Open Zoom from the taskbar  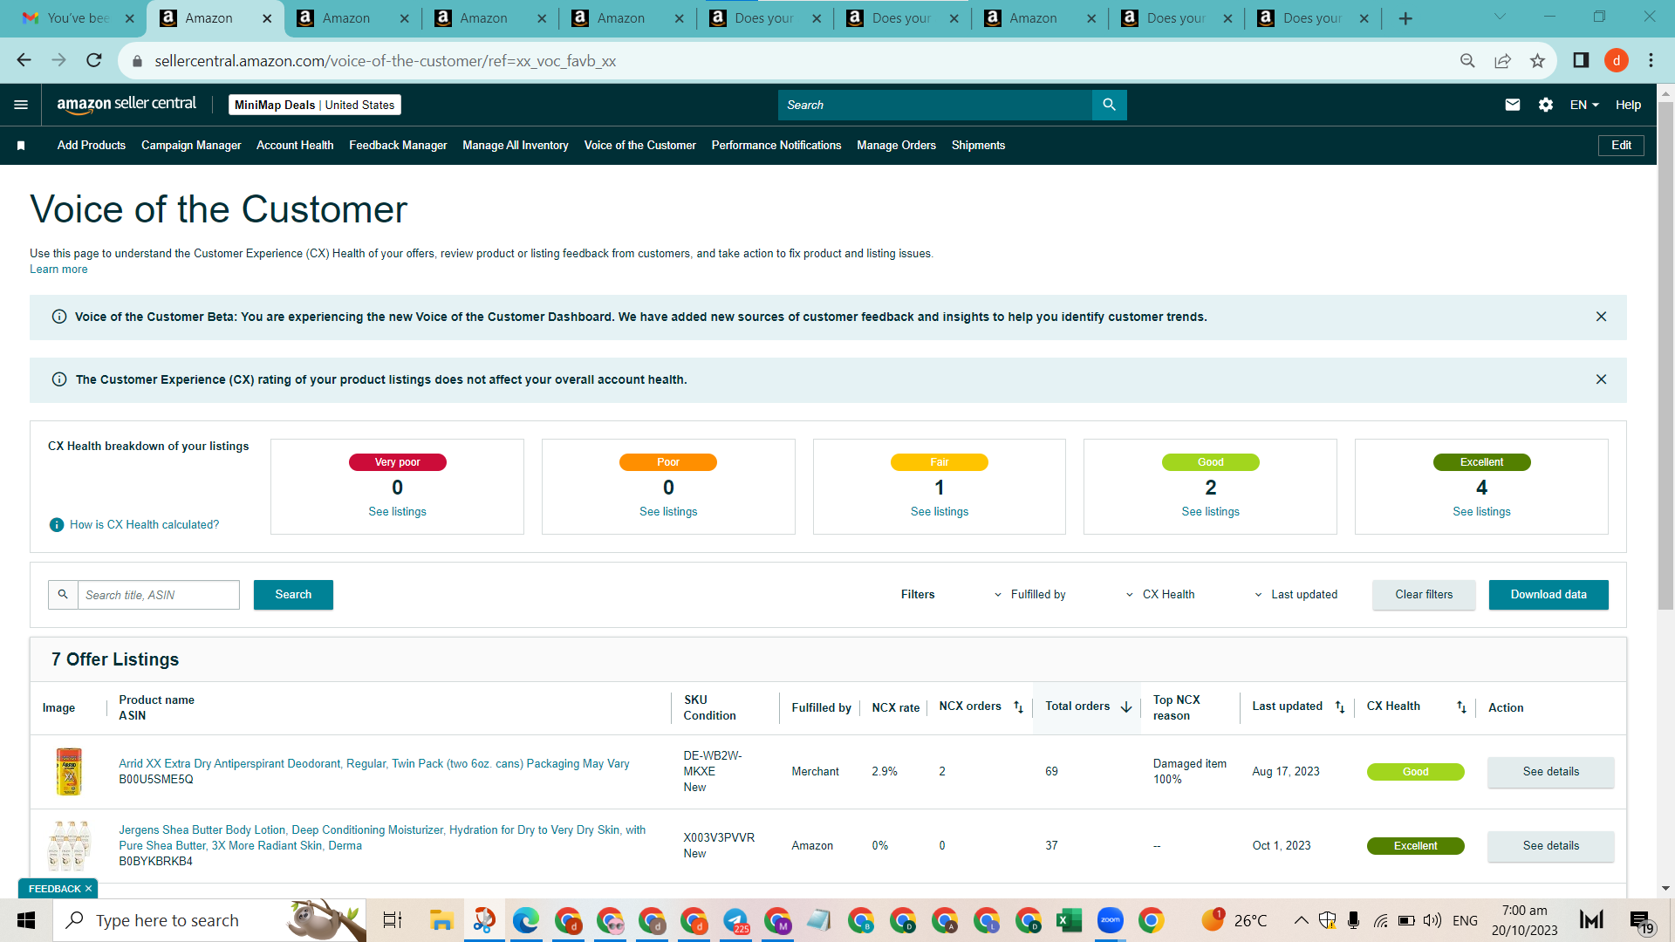(x=1111, y=920)
